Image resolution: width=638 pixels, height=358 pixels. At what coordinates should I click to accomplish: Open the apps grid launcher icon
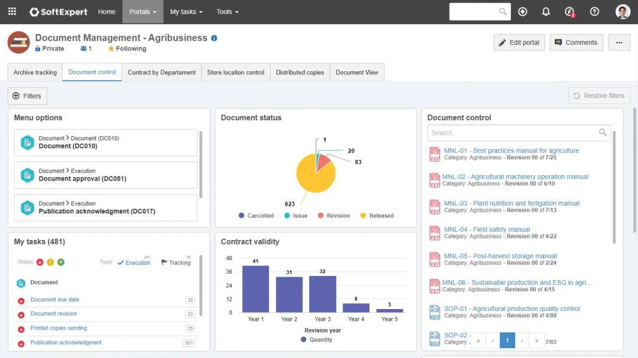(12, 12)
